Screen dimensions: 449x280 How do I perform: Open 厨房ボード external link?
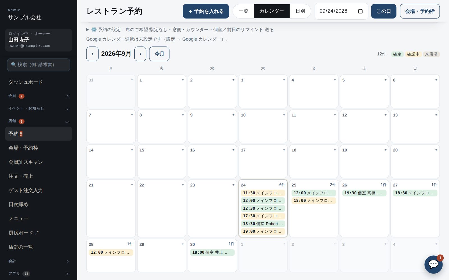click(24, 233)
